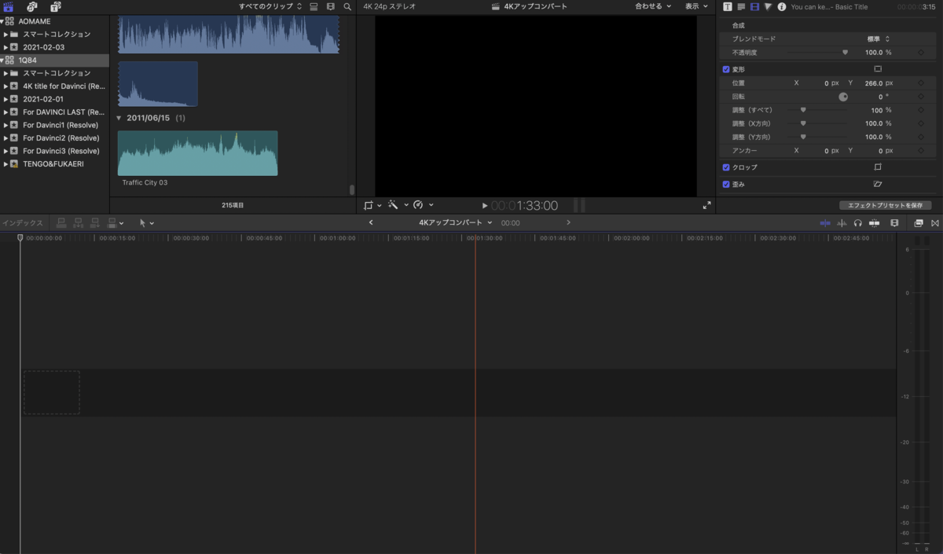943x554 pixels.
Task: Append clip to storyline button
Action: click(94, 223)
